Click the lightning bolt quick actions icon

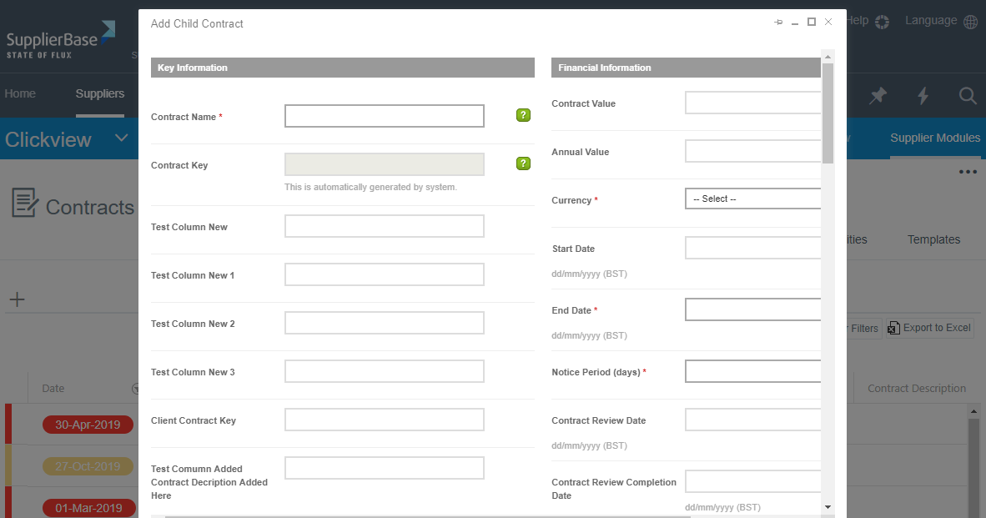pos(923,96)
